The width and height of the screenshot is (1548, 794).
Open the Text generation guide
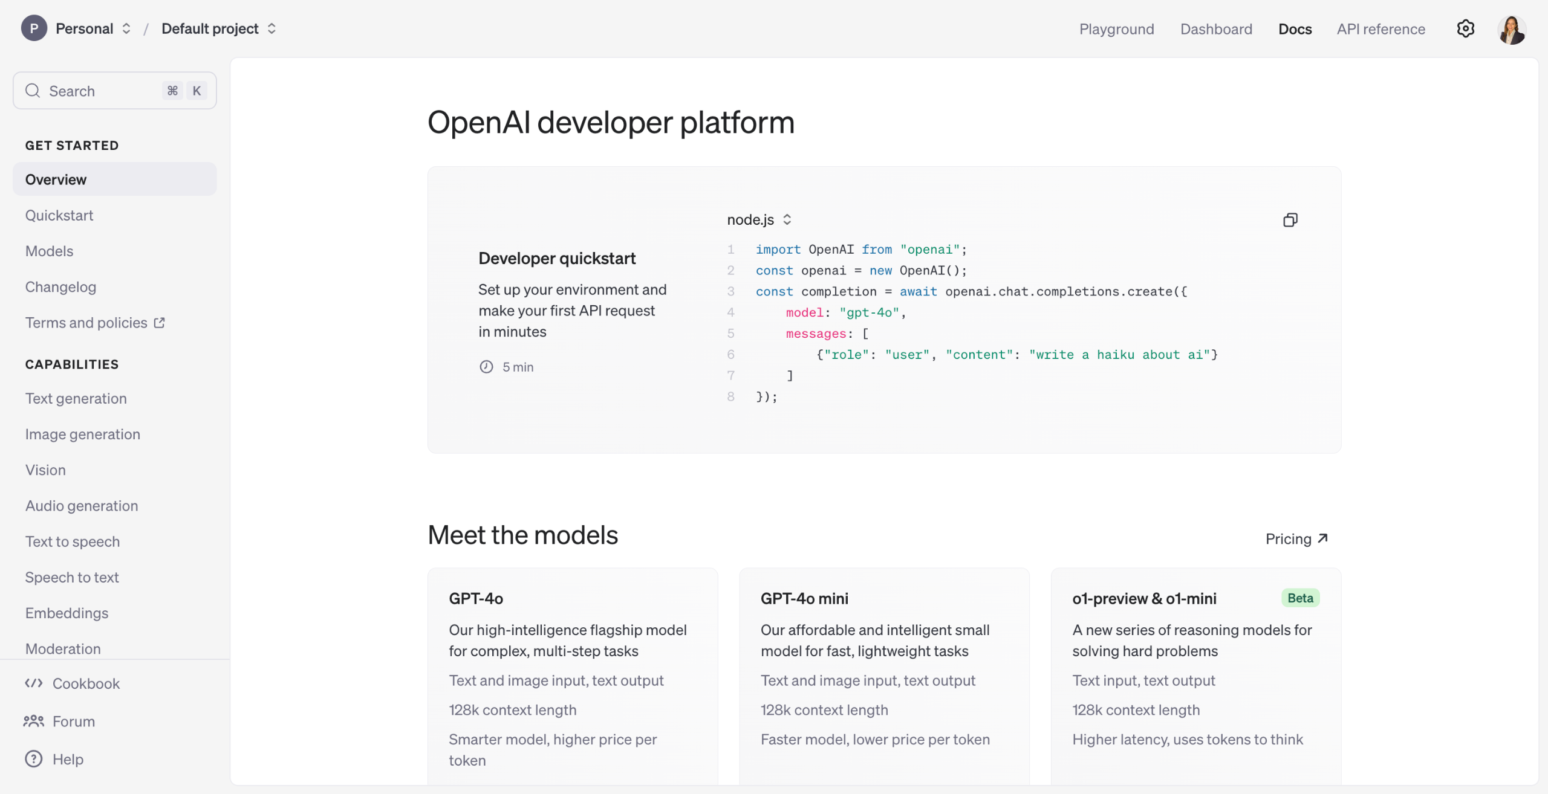click(76, 398)
